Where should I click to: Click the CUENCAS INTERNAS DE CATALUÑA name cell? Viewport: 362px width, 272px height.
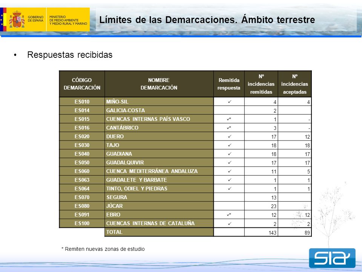[159, 223]
